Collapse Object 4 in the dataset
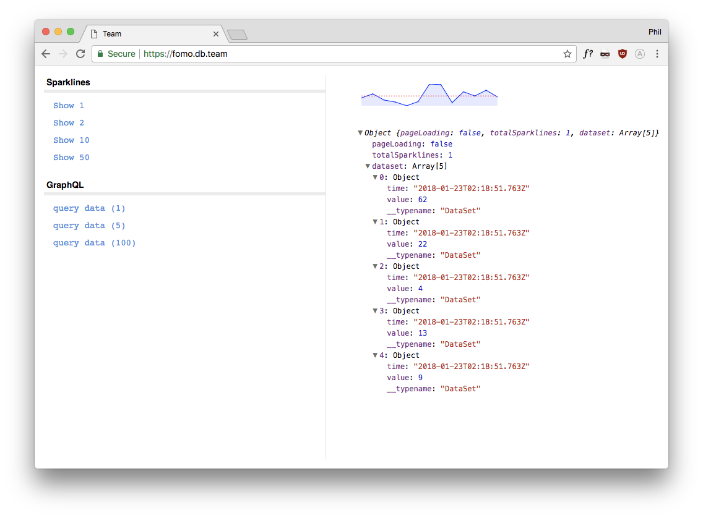Image resolution: width=703 pixels, height=518 pixels. 375,355
